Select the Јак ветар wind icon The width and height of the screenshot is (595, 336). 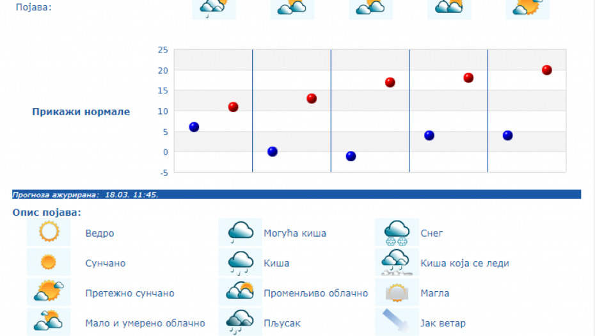point(397,322)
